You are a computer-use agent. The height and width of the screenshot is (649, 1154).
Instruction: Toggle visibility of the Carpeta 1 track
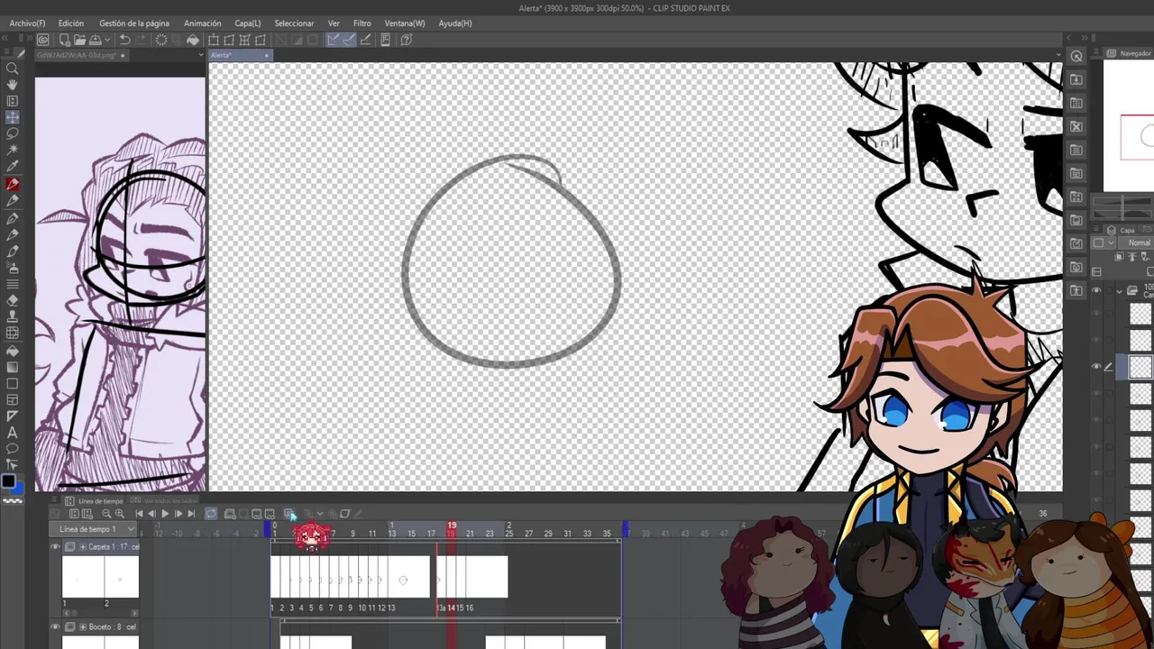click(x=55, y=547)
